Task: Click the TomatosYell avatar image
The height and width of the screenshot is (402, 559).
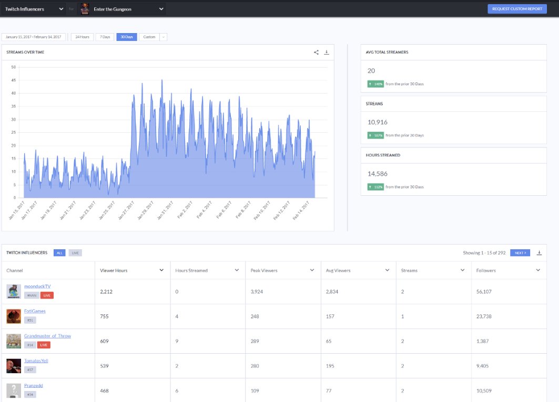Action: (x=14, y=366)
